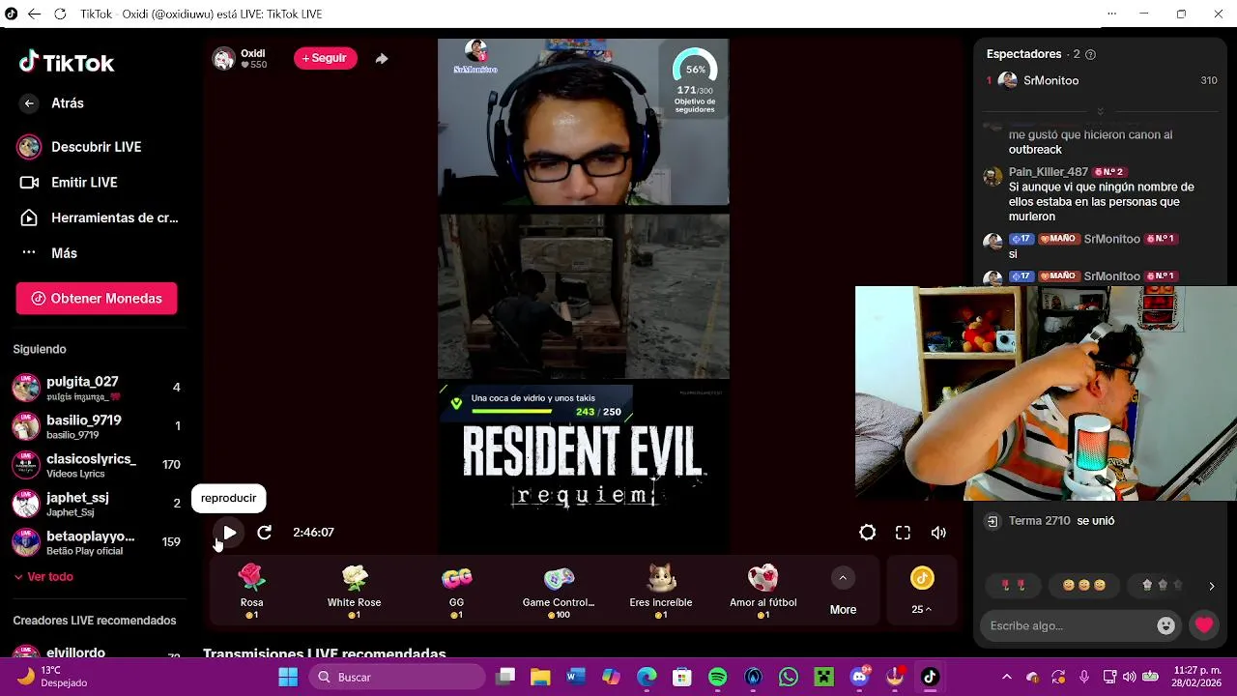Screen dimensions: 1237x696
Task: Send the Game Controller gift
Action: (559, 591)
